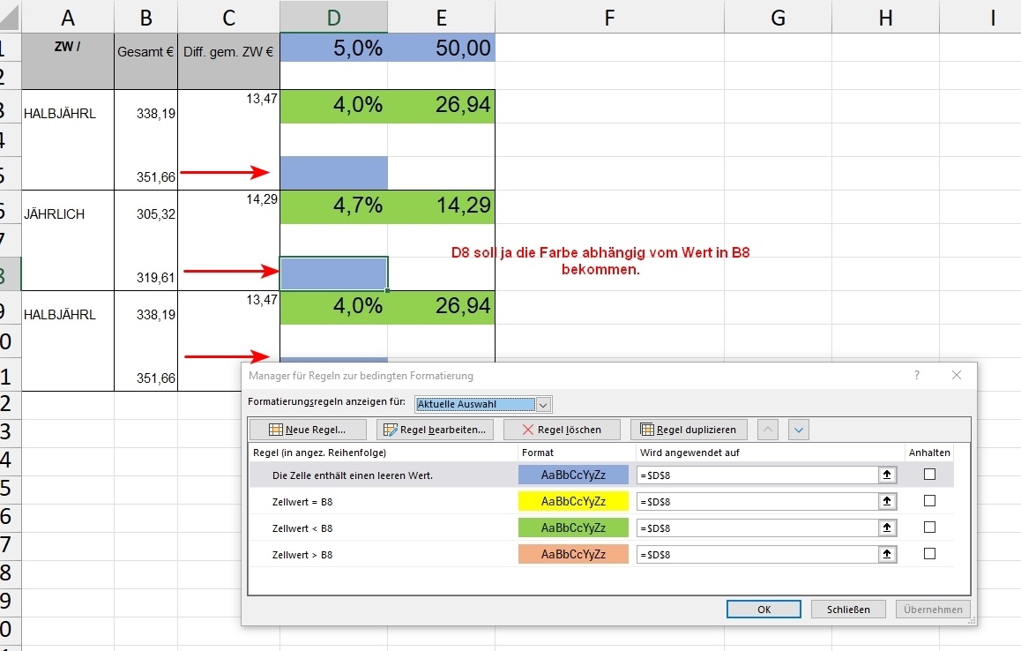Click cell with 50,00
The width and height of the screenshot is (1021, 651).
click(442, 48)
